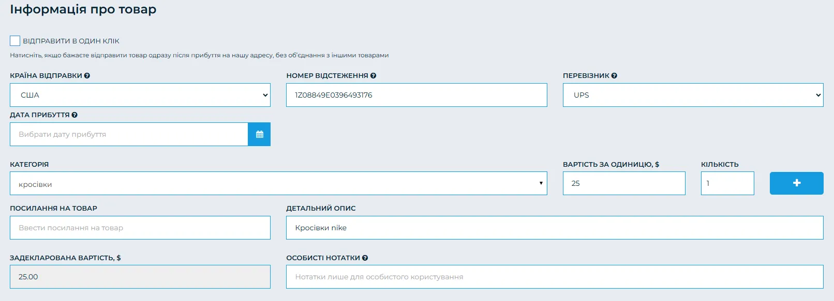Expand the UPS carrier dropdown
Viewport: 834px width, 301px height.
tap(693, 95)
